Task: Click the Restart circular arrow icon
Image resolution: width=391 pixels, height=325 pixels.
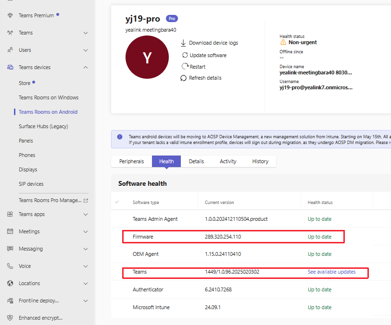Action: point(185,66)
